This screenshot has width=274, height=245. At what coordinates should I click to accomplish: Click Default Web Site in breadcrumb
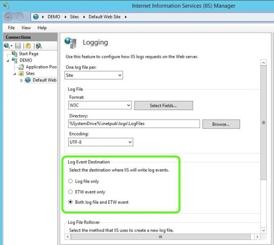click(x=104, y=17)
